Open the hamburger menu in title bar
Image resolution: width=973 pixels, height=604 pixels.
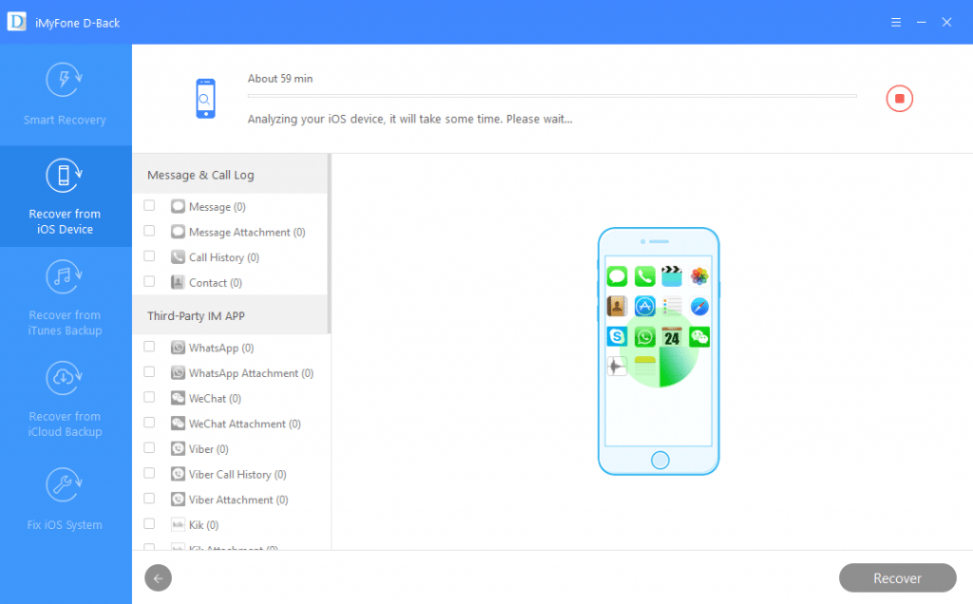coord(896,23)
